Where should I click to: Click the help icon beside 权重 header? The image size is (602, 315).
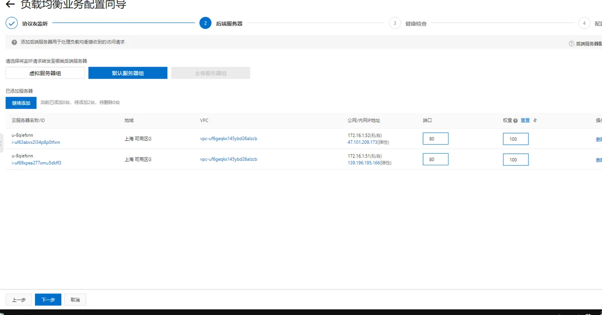516,121
